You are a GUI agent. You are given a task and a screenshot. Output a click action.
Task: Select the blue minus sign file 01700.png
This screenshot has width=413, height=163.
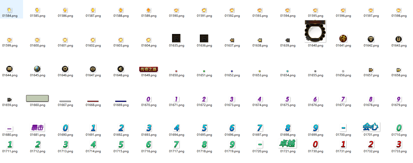[343, 128]
